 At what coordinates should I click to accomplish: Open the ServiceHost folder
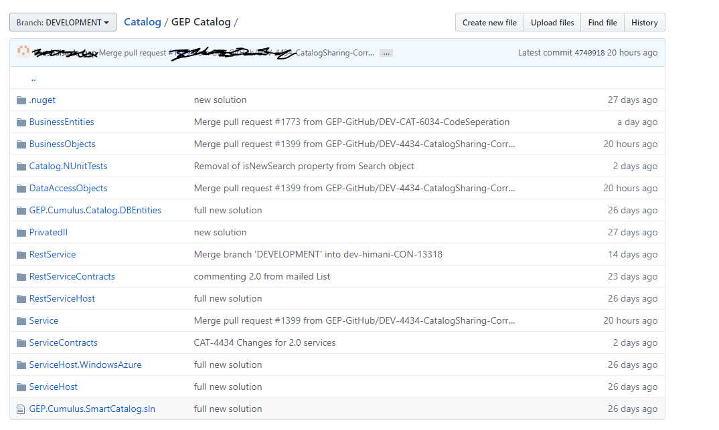pos(53,387)
